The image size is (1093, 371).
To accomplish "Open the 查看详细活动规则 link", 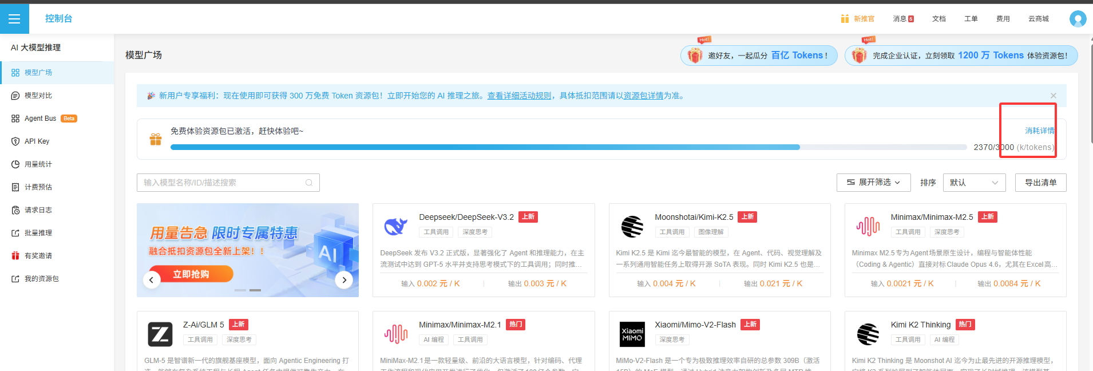I will pyautogui.click(x=519, y=96).
